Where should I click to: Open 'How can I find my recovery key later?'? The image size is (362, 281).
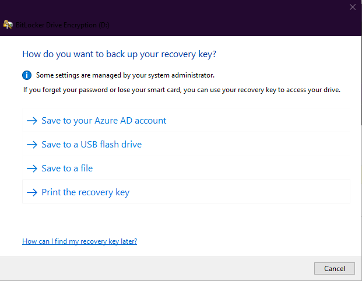[x=79, y=241]
